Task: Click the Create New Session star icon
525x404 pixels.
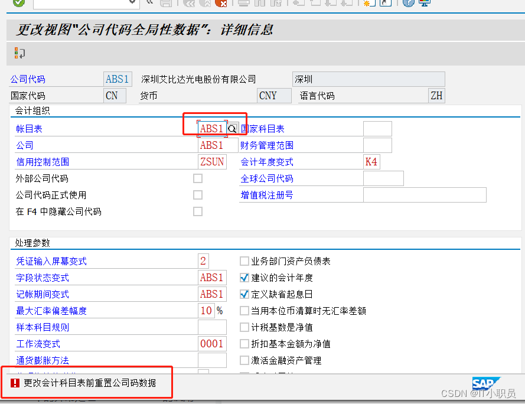Action: 369,3
